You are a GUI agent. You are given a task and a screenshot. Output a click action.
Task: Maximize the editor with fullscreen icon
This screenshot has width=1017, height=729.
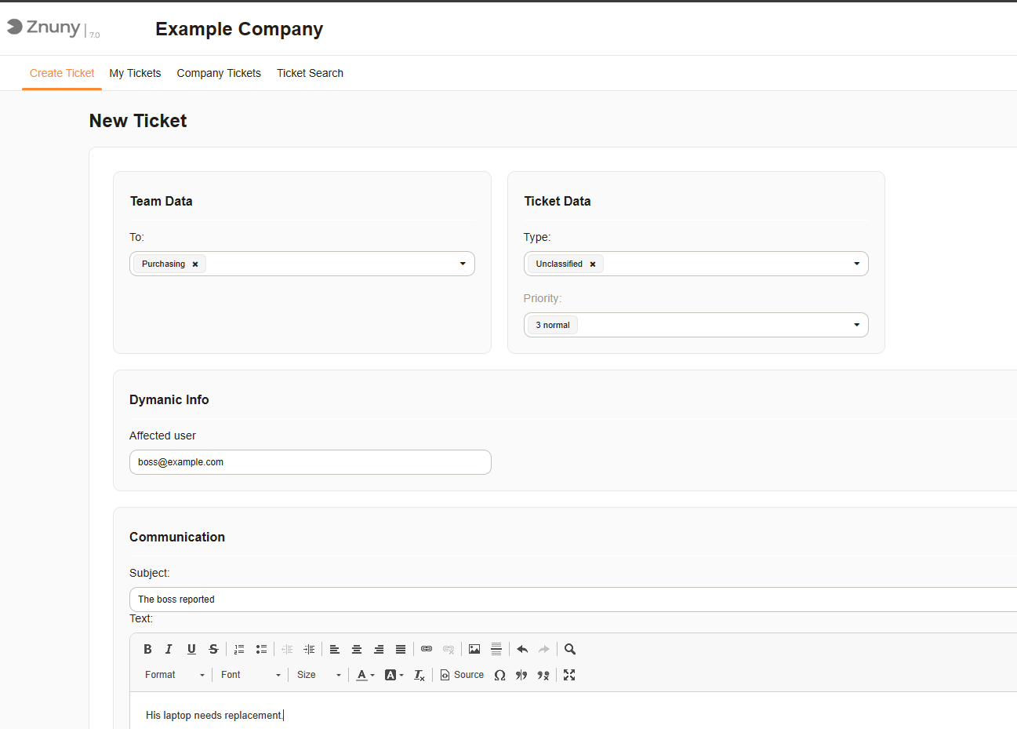tap(569, 675)
